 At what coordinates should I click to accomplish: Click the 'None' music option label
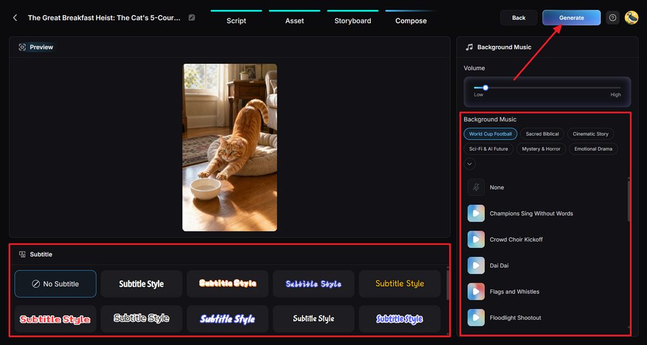tap(497, 187)
